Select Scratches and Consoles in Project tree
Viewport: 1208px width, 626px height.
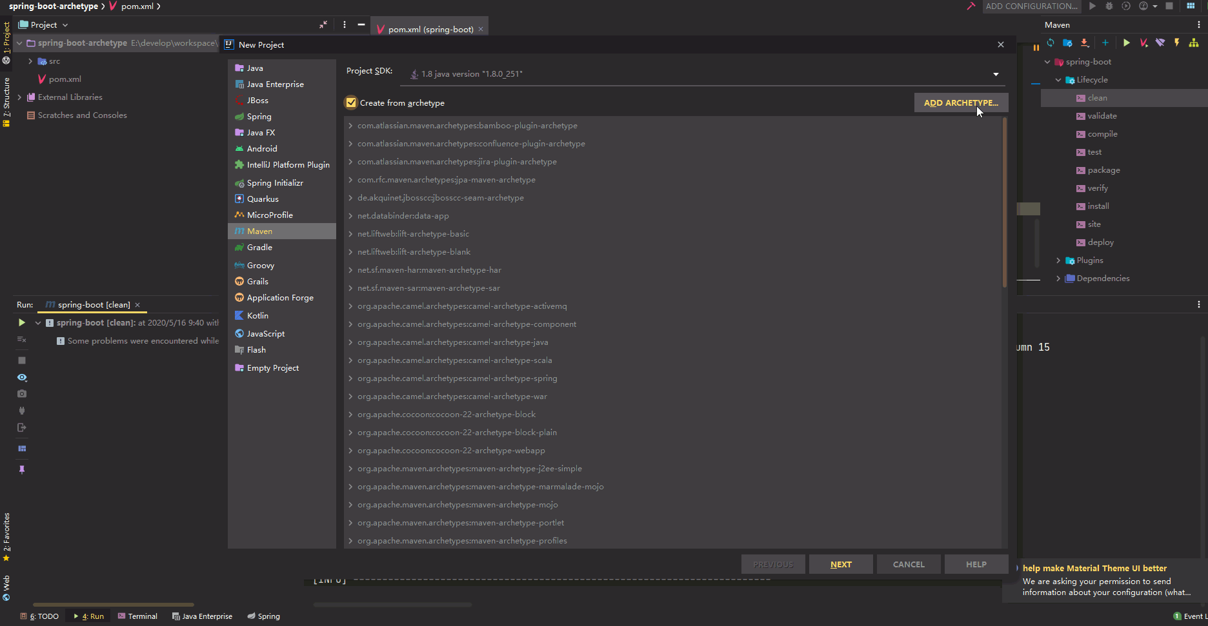83,115
